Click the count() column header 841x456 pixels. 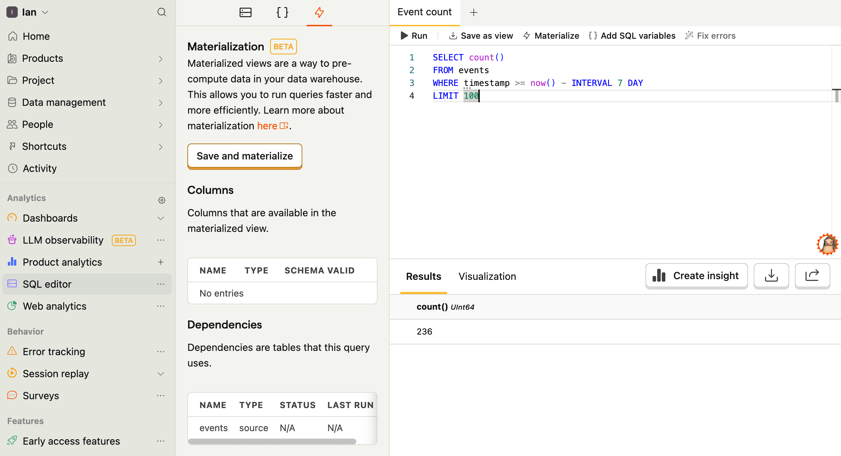pos(445,307)
